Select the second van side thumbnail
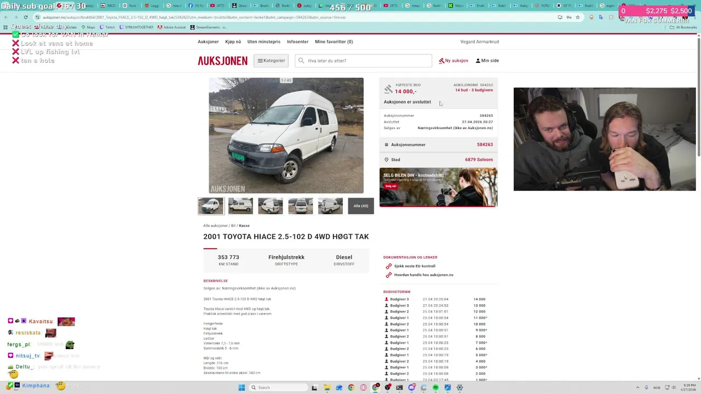Screen dimensions: 701x394 tap(240, 206)
